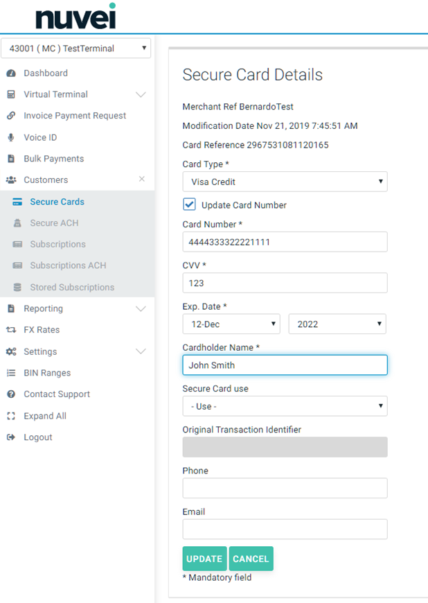Image resolution: width=428 pixels, height=603 pixels.
Task: Uncheck the Update Card Number checkbox
Action: click(189, 204)
